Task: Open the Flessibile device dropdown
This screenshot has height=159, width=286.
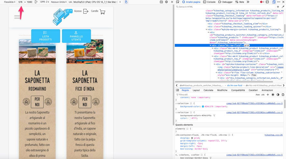Action: click(x=10, y=2)
